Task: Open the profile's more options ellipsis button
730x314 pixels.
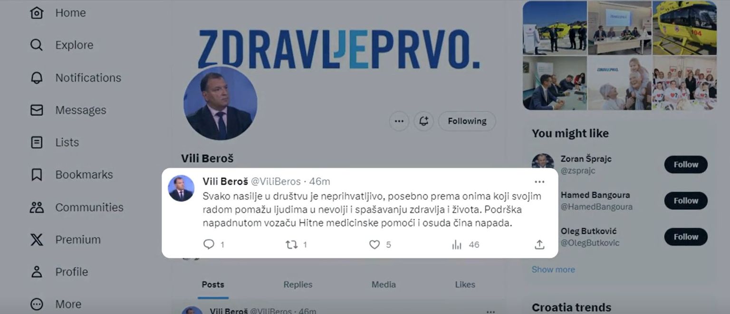Action: pyautogui.click(x=399, y=121)
